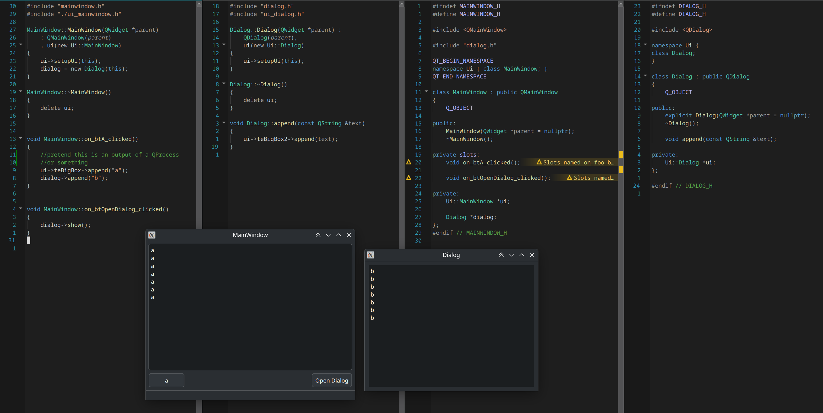
Task: Collapse the on_btA_clicked function fold arrow
Action: pos(21,138)
